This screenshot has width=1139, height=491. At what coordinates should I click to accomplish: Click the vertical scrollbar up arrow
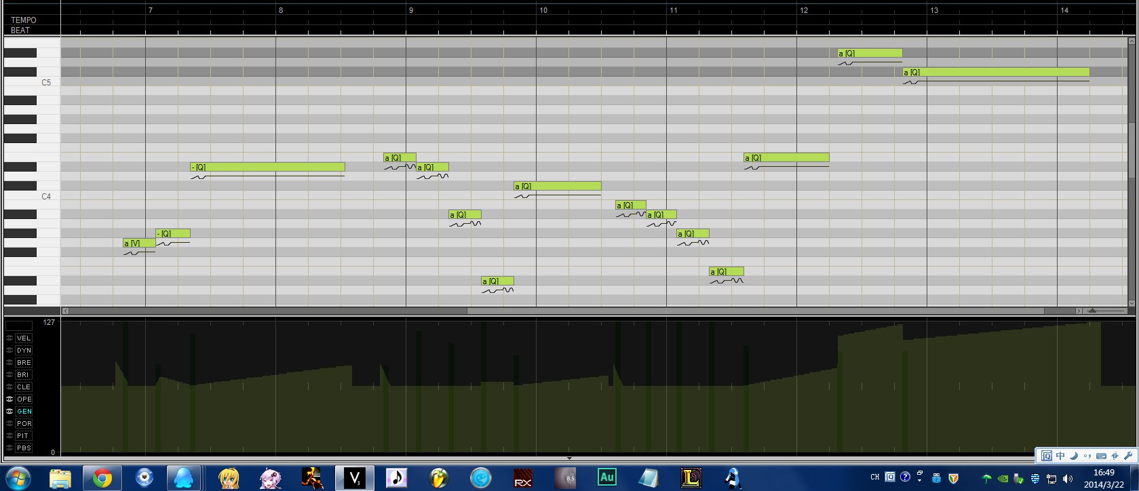click(1132, 41)
